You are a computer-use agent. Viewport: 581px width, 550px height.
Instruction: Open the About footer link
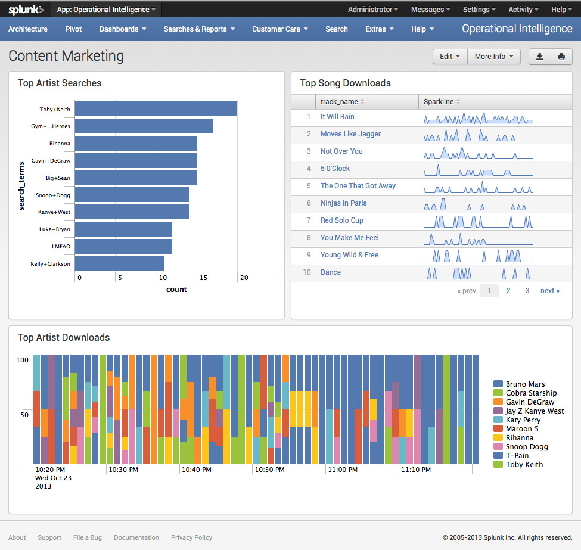17,537
